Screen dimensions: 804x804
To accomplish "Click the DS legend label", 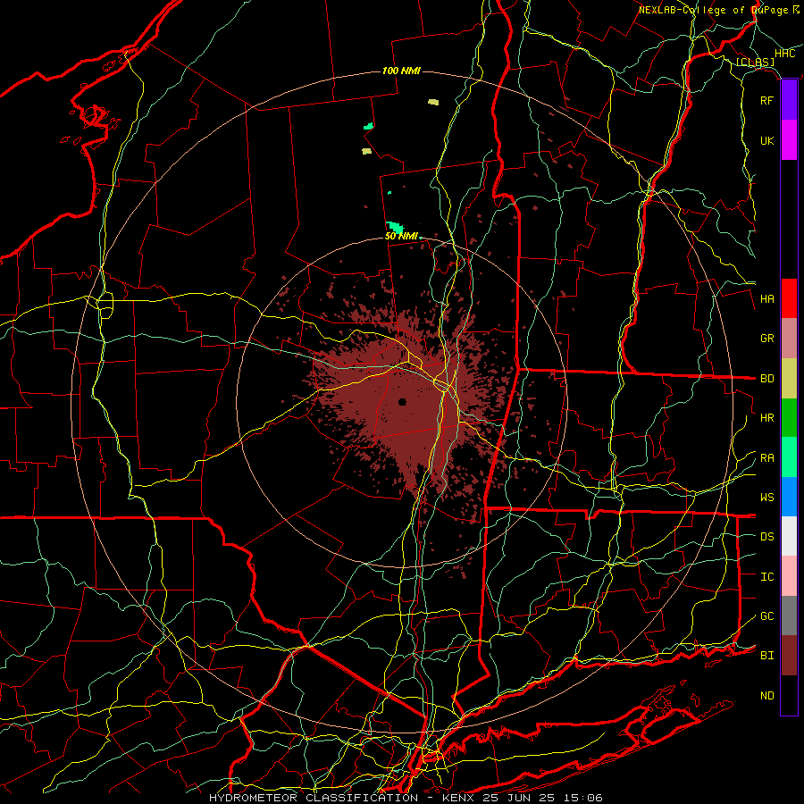I will tap(766, 536).
